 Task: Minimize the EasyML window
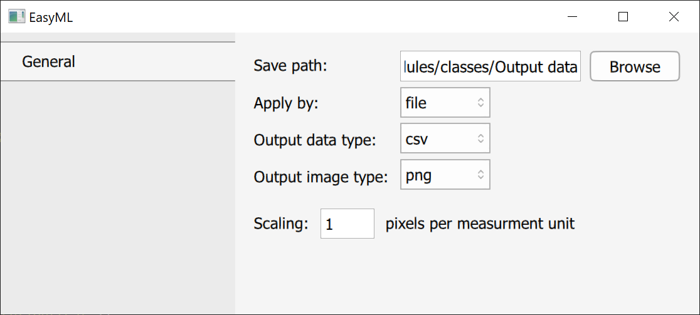tap(573, 17)
